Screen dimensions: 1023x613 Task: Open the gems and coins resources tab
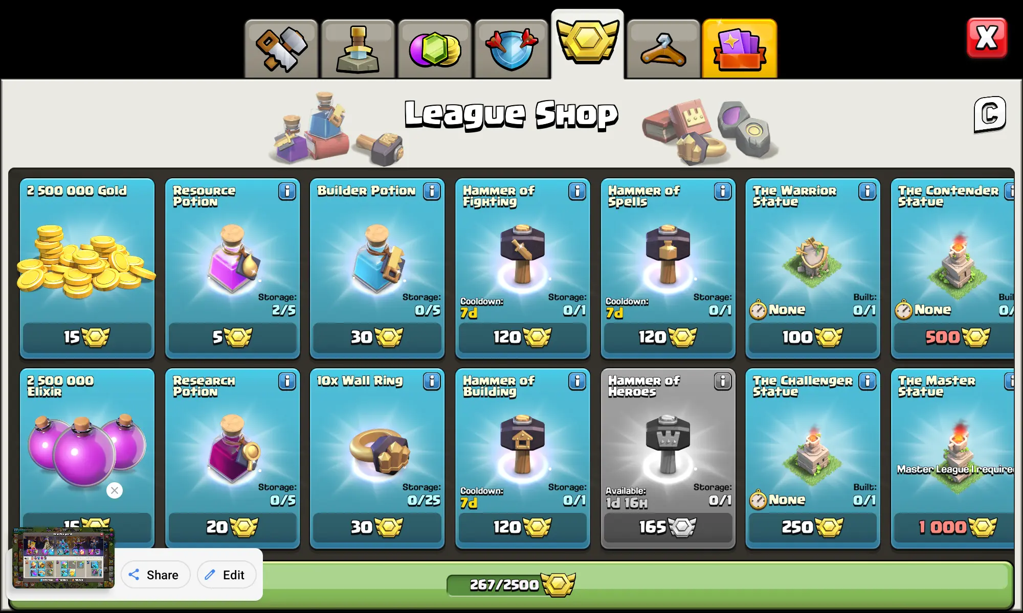tap(434, 49)
